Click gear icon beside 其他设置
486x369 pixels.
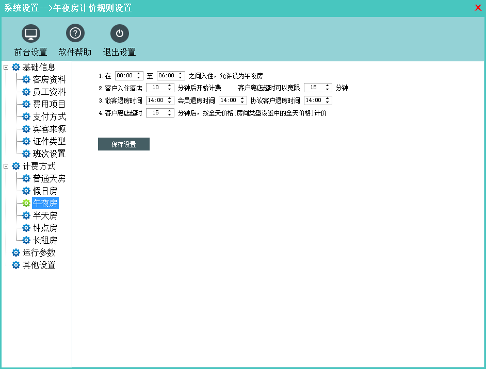pos(16,265)
